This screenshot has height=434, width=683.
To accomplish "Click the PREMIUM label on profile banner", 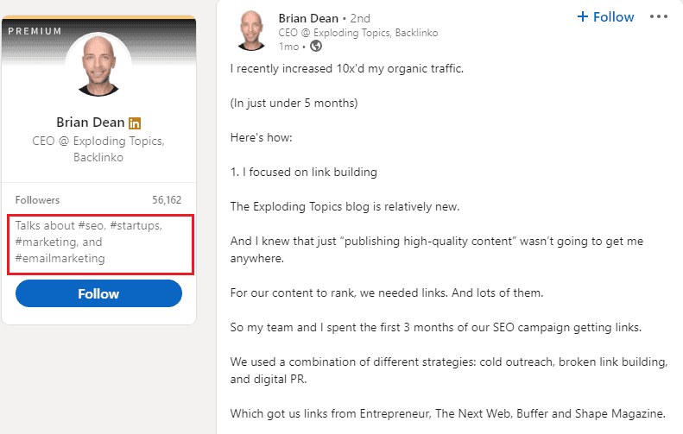I will pos(35,31).
